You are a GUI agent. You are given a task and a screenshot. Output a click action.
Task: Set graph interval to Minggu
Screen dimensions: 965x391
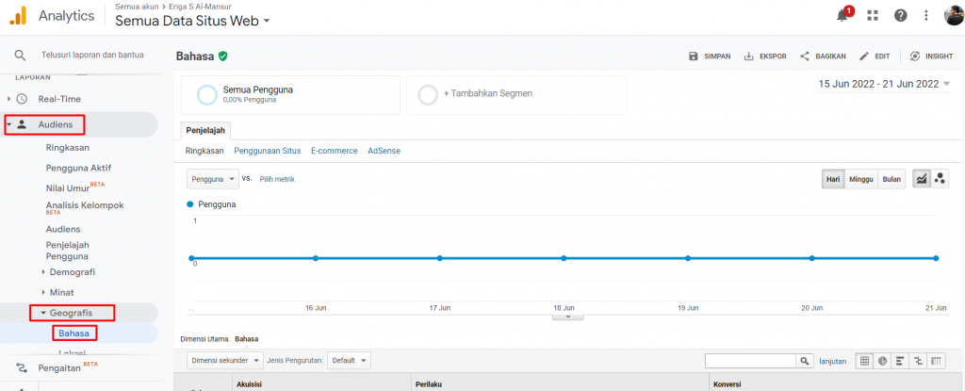862,179
